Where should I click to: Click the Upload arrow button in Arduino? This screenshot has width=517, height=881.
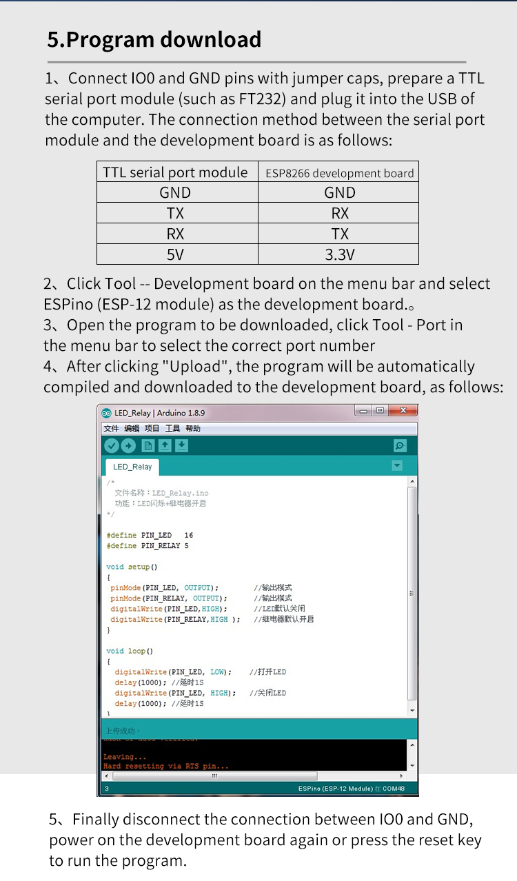128,446
